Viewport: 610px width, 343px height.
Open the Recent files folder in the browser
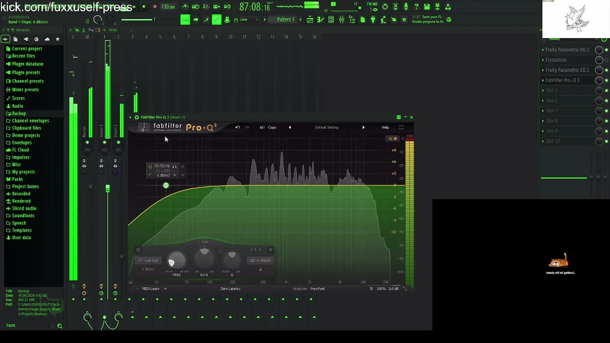(x=23, y=56)
